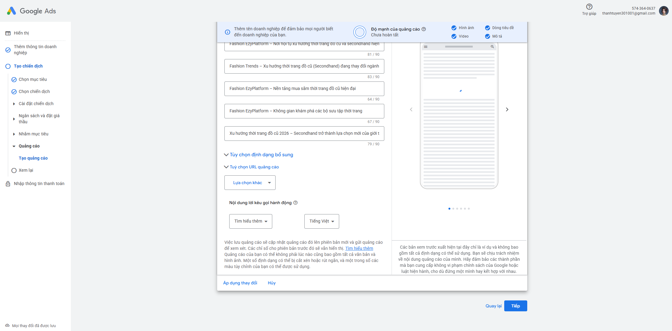Edit the Không gian khám phá description field
The image size is (672, 331).
click(x=304, y=111)
